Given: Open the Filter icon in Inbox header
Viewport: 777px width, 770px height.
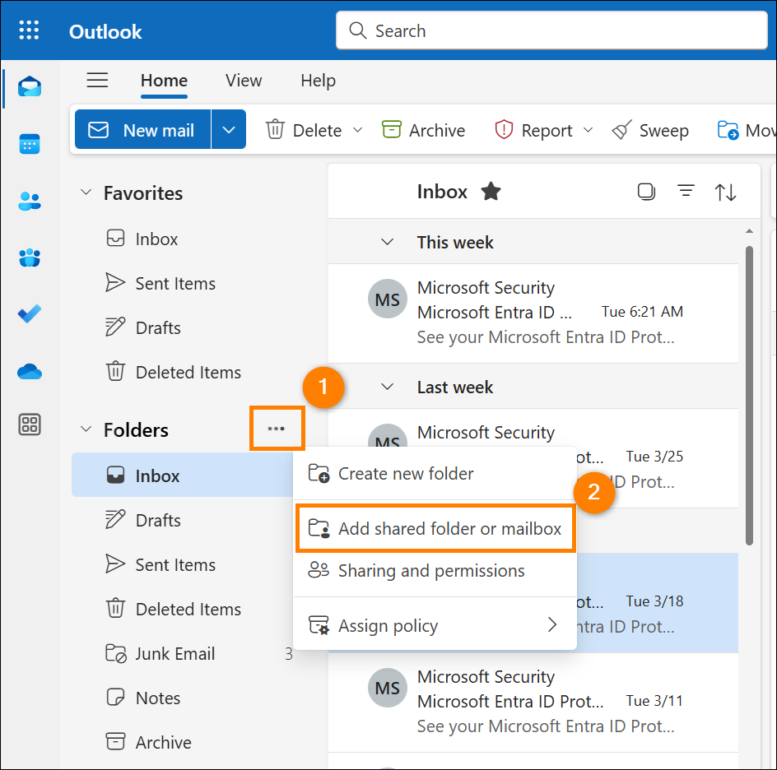Looking at the screenshot, I should click(686, 191).
